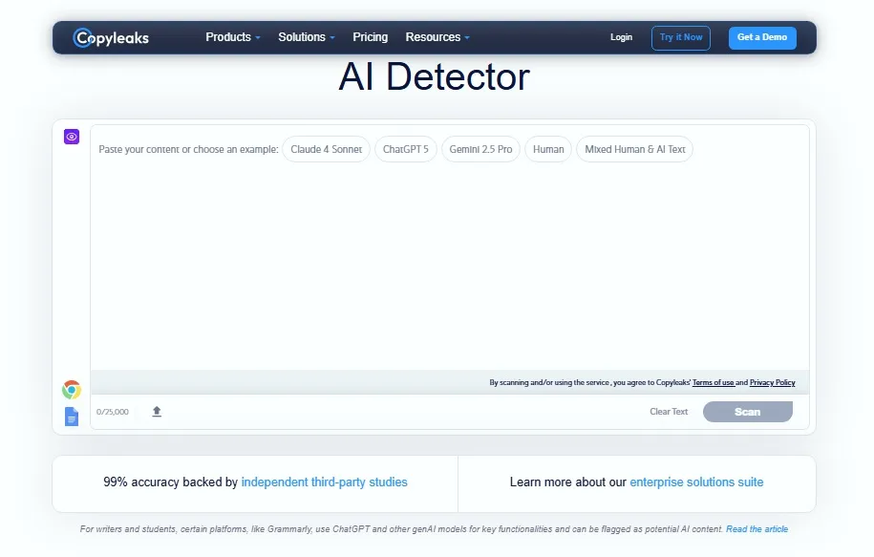This screenshot has height=557, width=874.
Task: Upload a file using the upload arrow icon
Action: [156, 411]
